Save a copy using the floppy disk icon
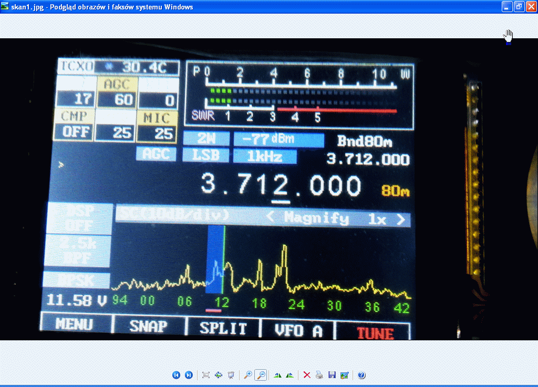 click(x=332, y=375)
